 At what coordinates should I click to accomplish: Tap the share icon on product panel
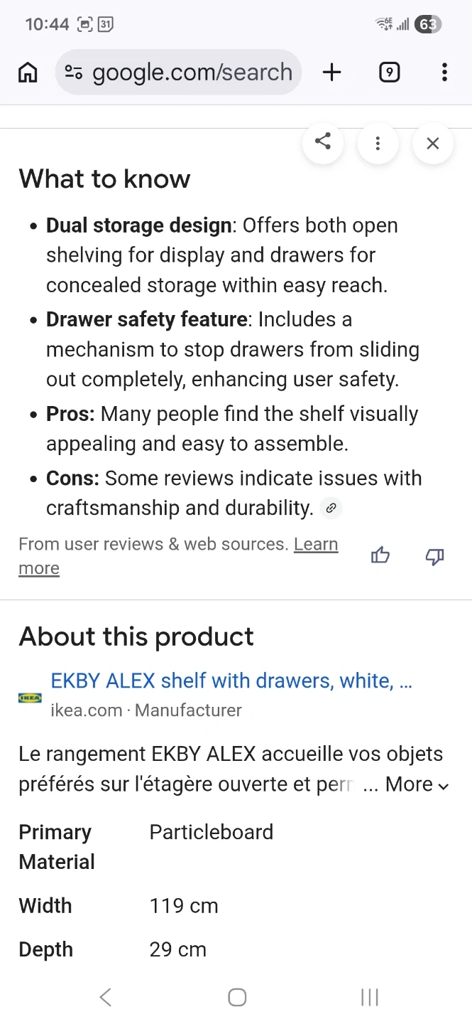point(323,142)
